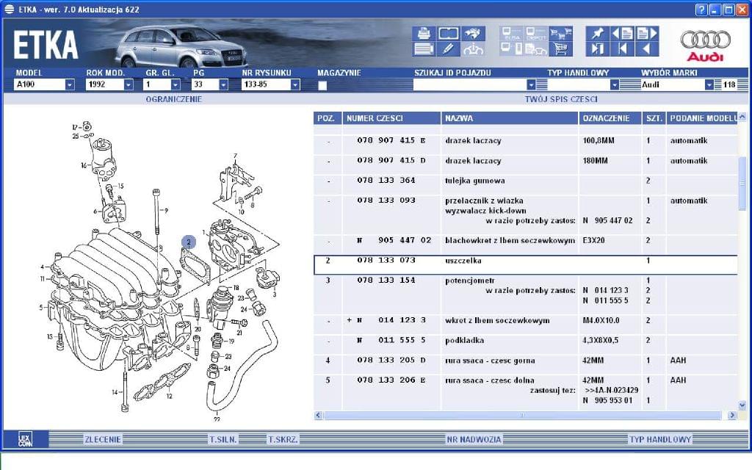Click the T.SILN. button
The image size is (752, 470).
click(222, 439)
